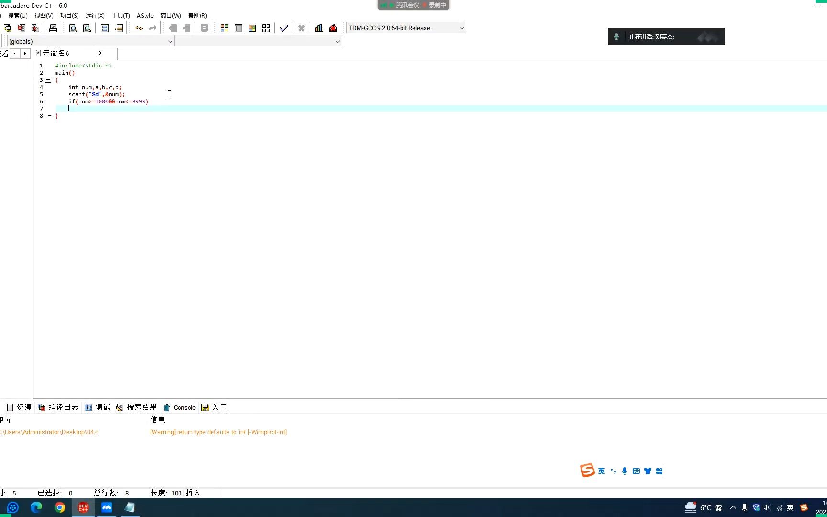Click code line 5 with scanf
Viewport: 827px width, 517px height.
tap(96, 94)
